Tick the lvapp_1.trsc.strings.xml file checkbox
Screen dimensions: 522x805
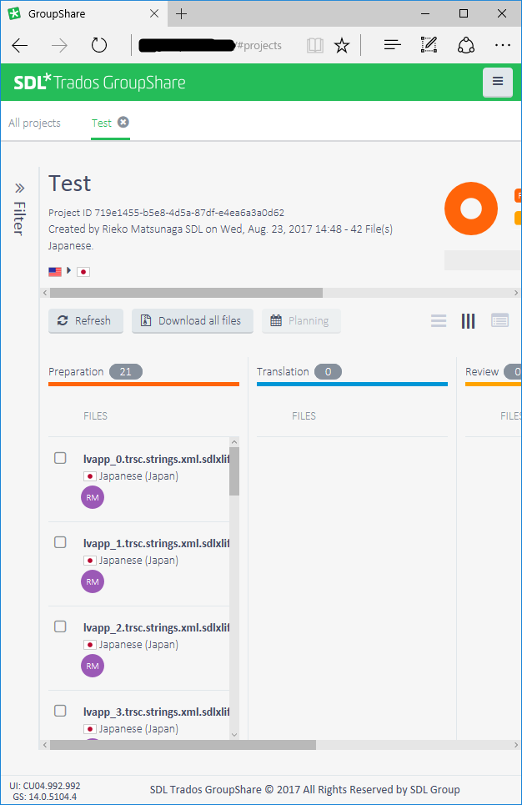pyautogui.click(x=60, y=542)
